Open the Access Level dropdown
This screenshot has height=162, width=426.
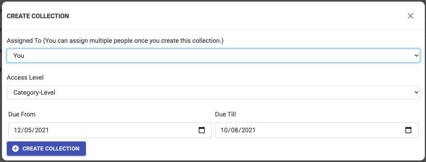(x=213, y=92)
